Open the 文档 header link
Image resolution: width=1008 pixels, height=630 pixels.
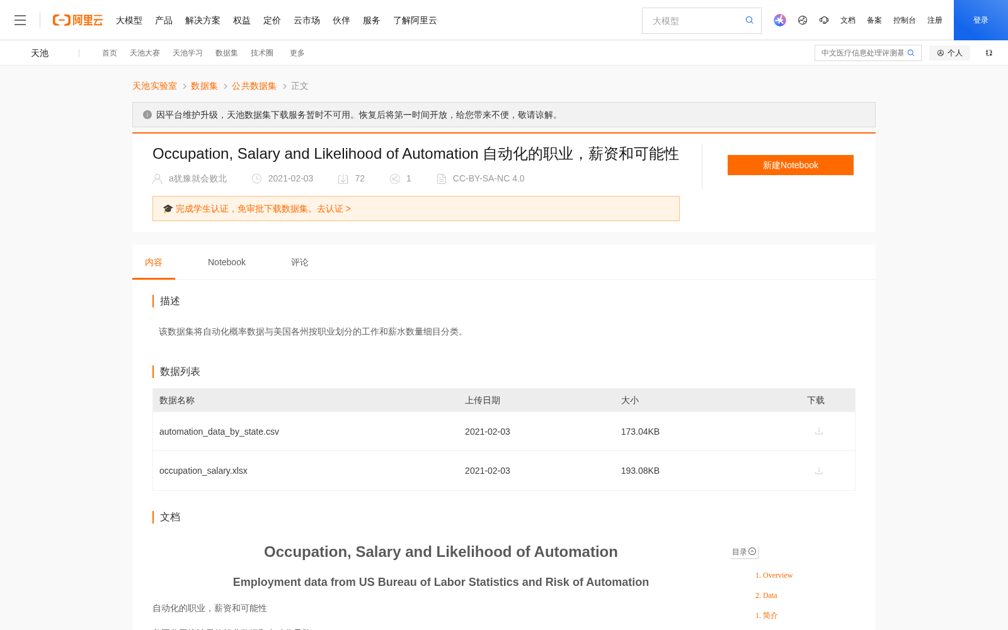[848, 20]
